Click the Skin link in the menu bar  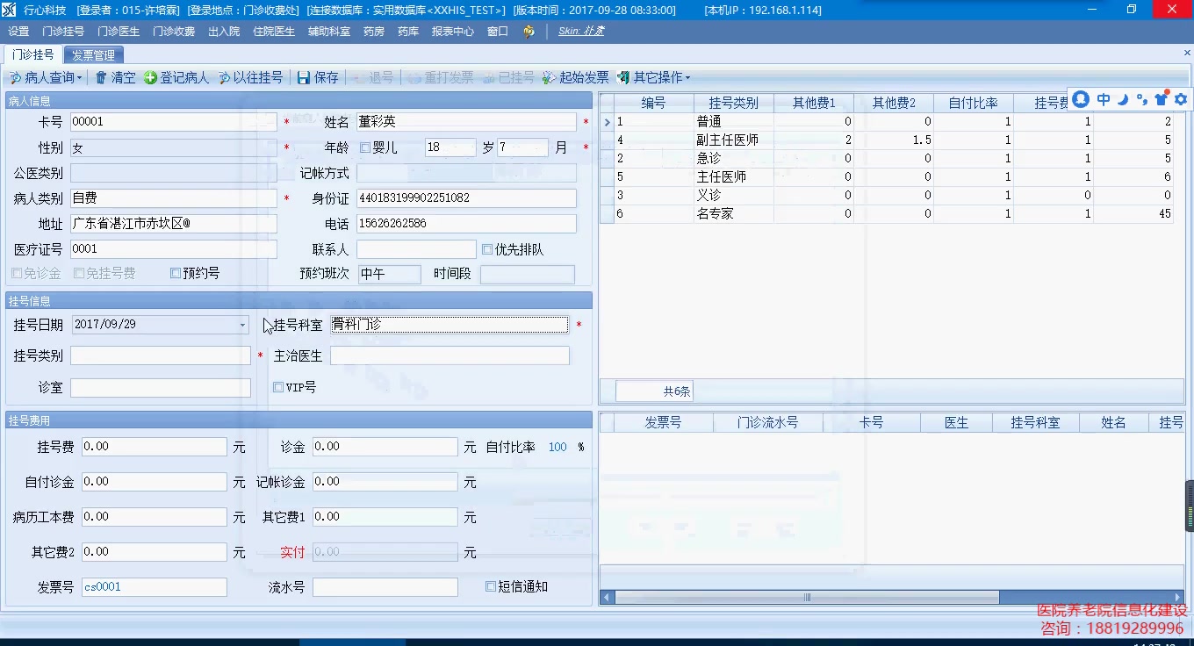tap(581, 31)
